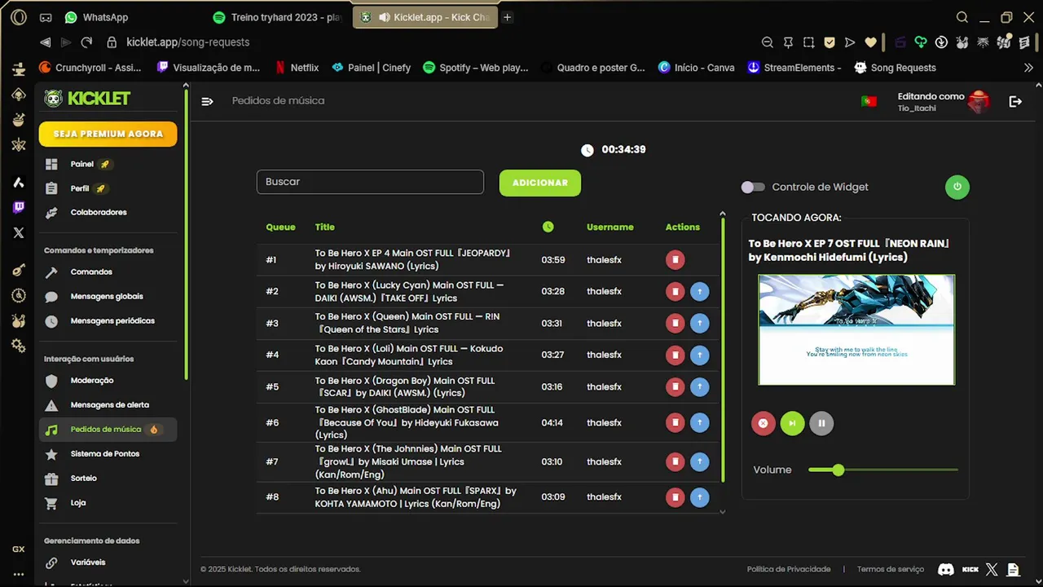Screen dimensions: 1043x587
Task: Open Painel in sidebar
Action: tap(108, 164)
